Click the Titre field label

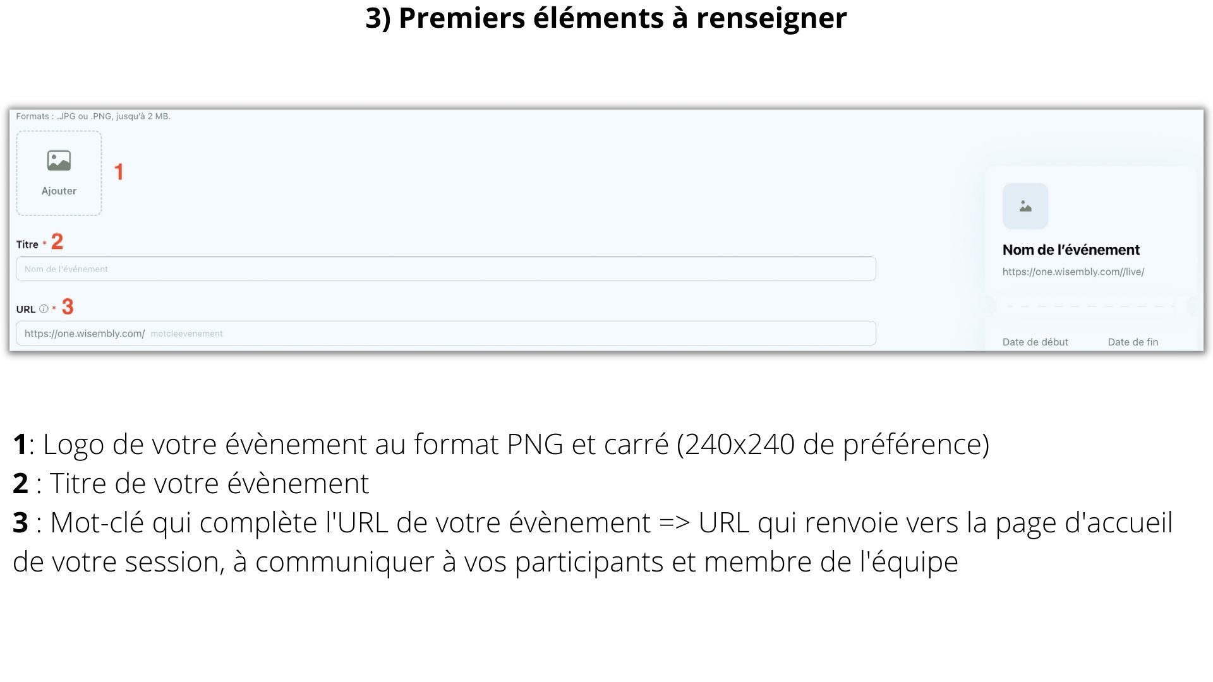[x=27, y=245]
